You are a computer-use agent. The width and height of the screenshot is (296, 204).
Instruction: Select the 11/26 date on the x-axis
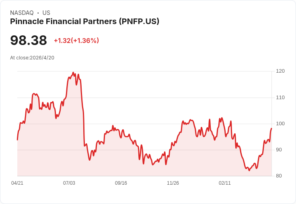[173, 183]
